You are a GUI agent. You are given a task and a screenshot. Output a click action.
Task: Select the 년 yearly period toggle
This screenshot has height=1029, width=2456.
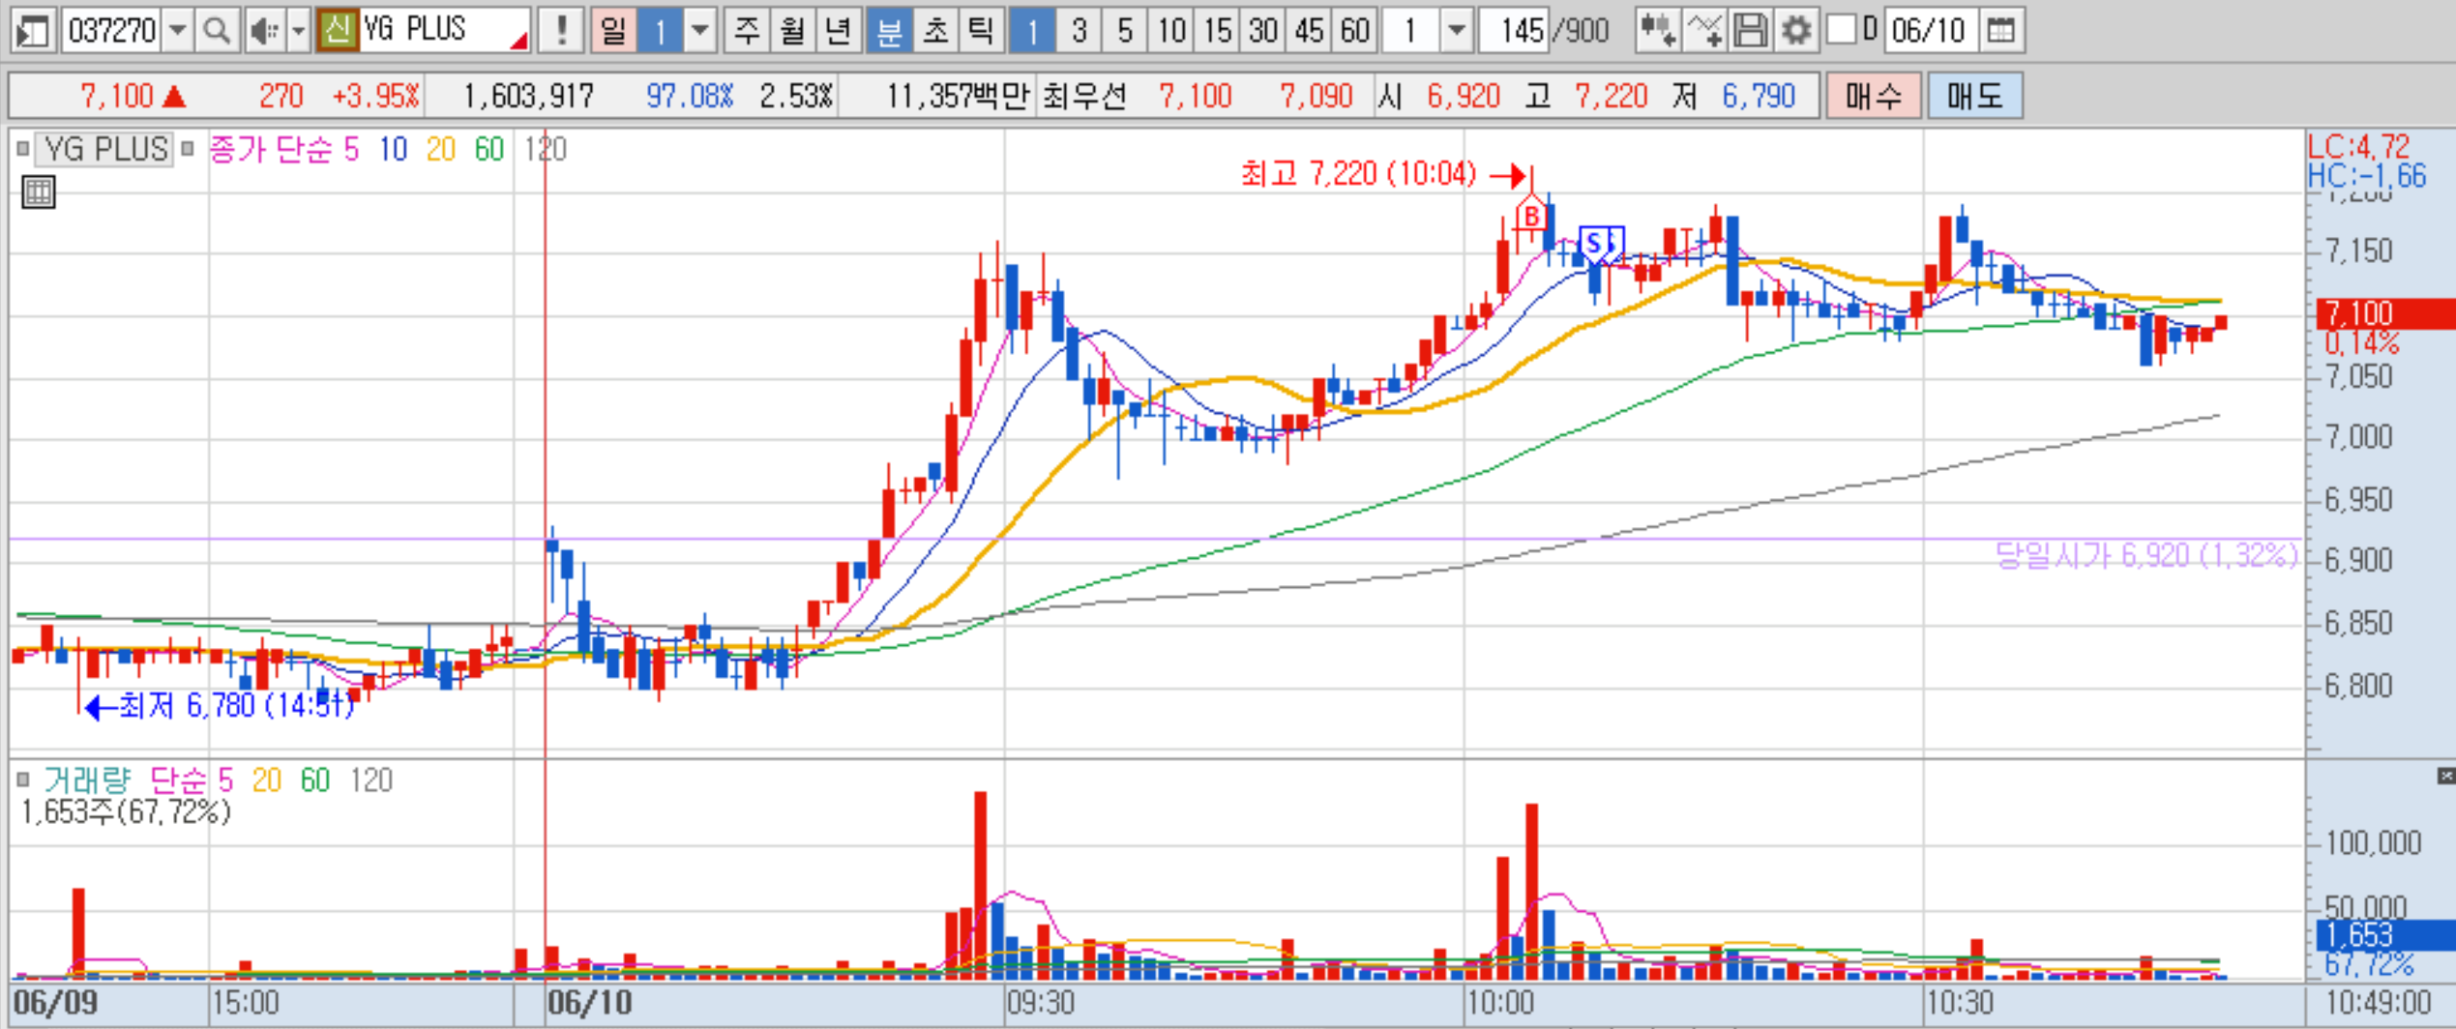pyautogui.click(x=838, y=31)
